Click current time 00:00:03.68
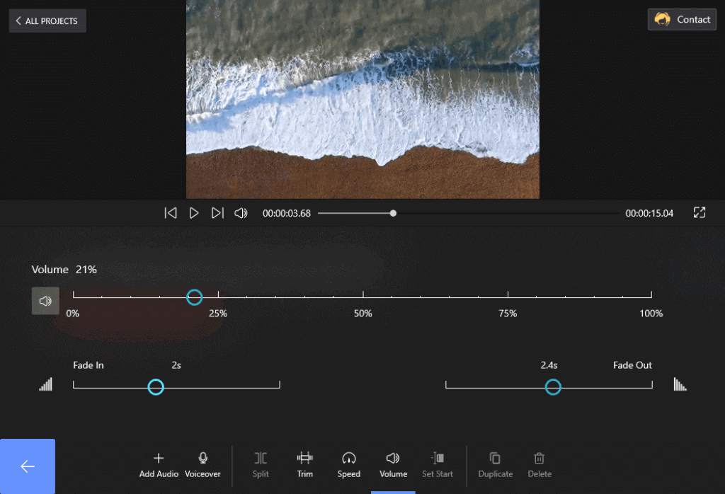 click(286, 214)
